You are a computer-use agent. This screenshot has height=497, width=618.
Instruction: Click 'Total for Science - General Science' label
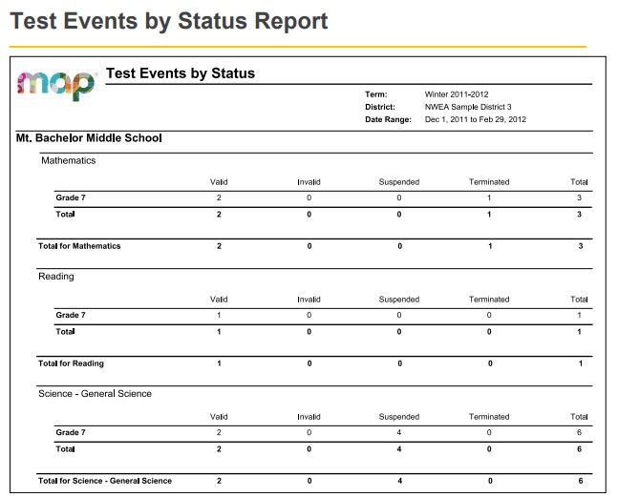click(105, 480)
